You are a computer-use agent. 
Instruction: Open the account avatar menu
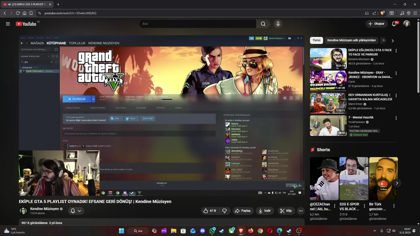pos(407,24)
